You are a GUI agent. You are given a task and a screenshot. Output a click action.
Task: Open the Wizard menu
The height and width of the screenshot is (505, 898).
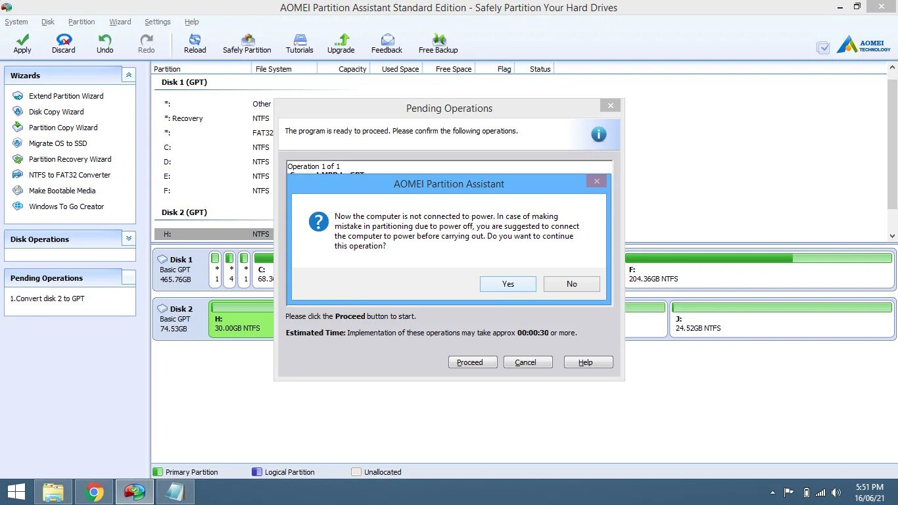120,22
